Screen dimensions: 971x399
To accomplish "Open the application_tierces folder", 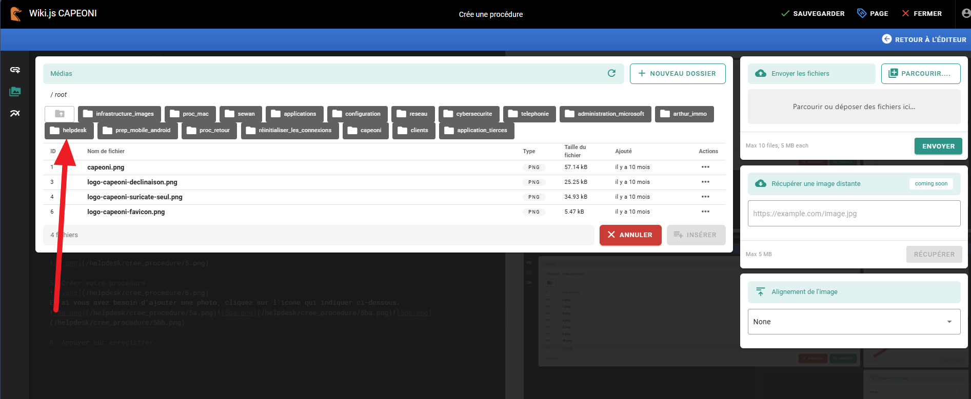I will pyautogui.click(x=477, y=130).
